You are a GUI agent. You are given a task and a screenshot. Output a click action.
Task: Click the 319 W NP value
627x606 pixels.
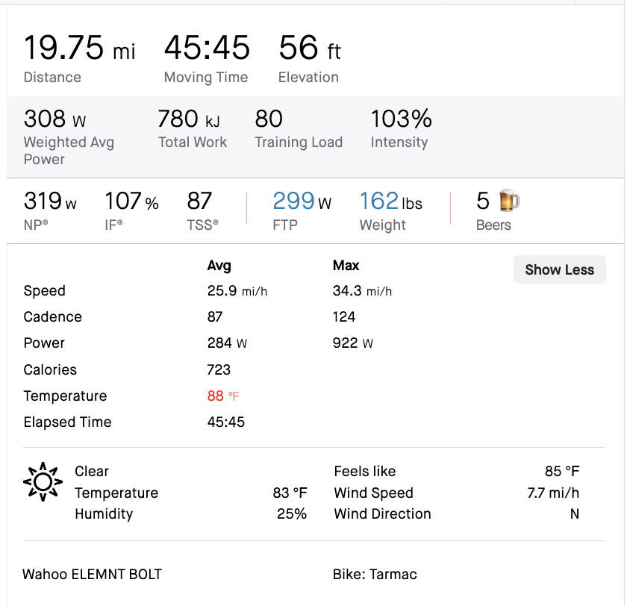pyautogui.click(x=50, y=202)
